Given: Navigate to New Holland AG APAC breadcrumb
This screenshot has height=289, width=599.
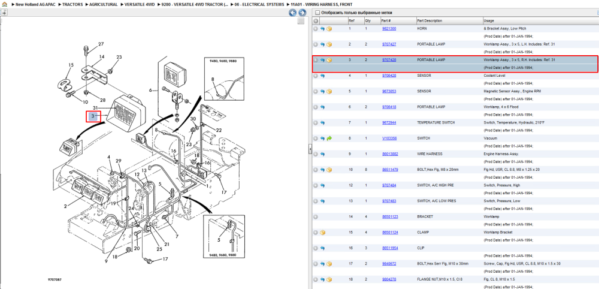Looking at the screenshot, I should (35, 5).
